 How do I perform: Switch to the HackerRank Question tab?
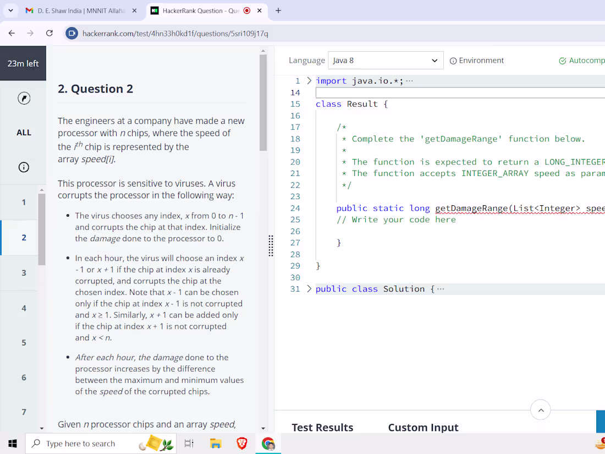pyautogui.click(x=201, y=11)
